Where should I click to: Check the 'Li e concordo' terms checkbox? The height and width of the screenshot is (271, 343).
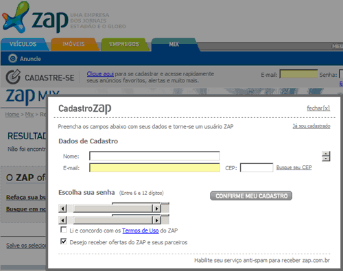coord(64,230)
